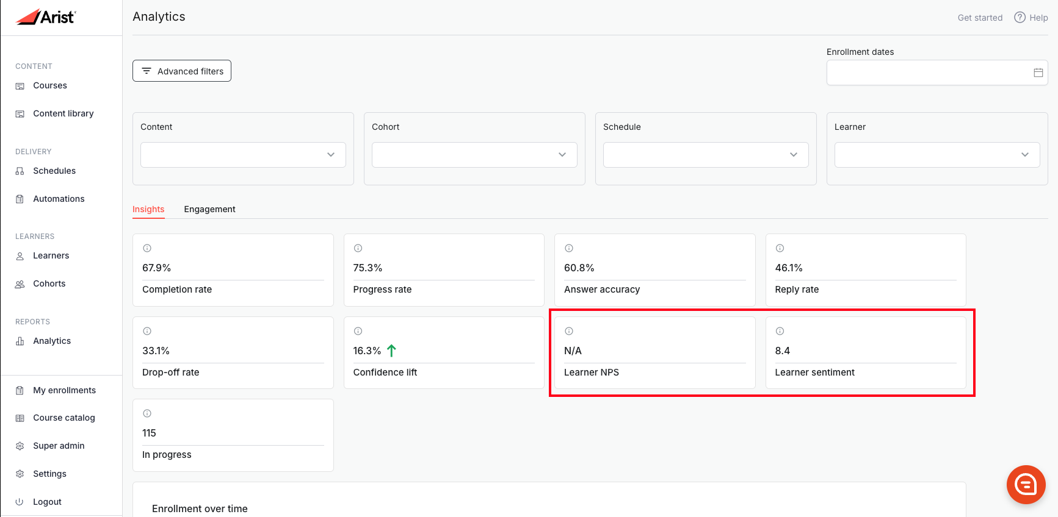Click the Answer accuracy info icon
This screenshot has height=517, width=1058.
(x=569, y=248)
